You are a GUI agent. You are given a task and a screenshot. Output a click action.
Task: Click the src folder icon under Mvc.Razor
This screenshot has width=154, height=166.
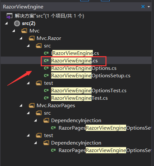[x=39, y=46]
